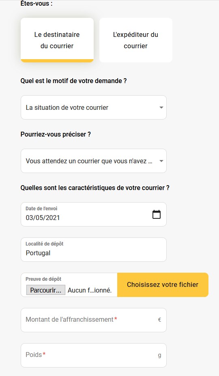Click 'Choisissez votre fichier' yellow button
This screenshot has height=376, width=219.
(x=163, y=285)
